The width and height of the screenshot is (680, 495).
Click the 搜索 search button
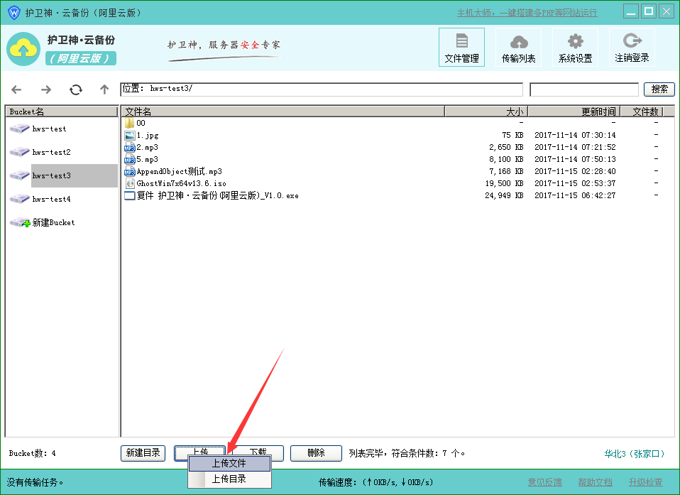coord(659,89)
